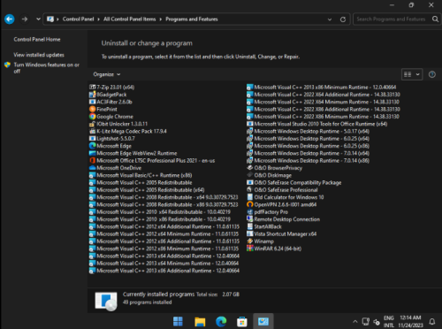Change the view layout button

(408, 74)
